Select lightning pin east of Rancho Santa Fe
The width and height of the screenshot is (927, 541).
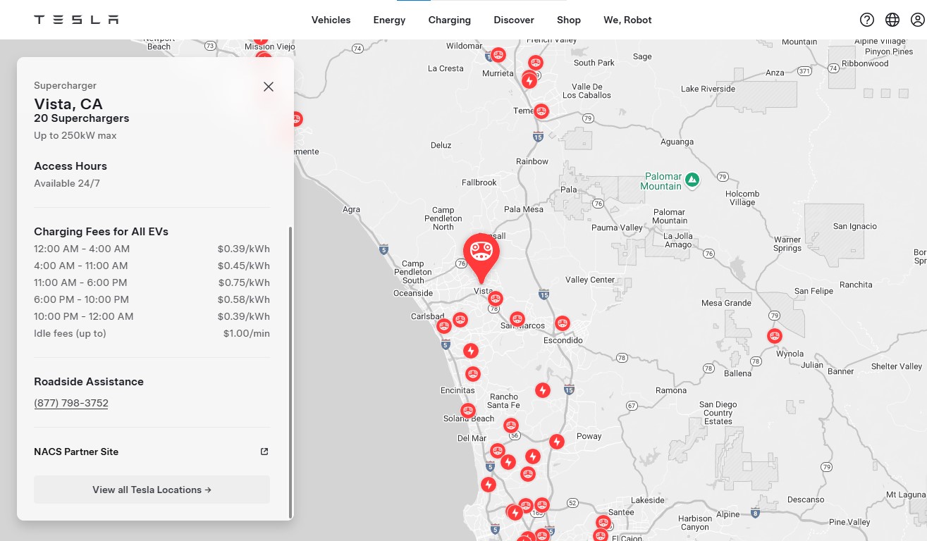click(x=542, y=390)
